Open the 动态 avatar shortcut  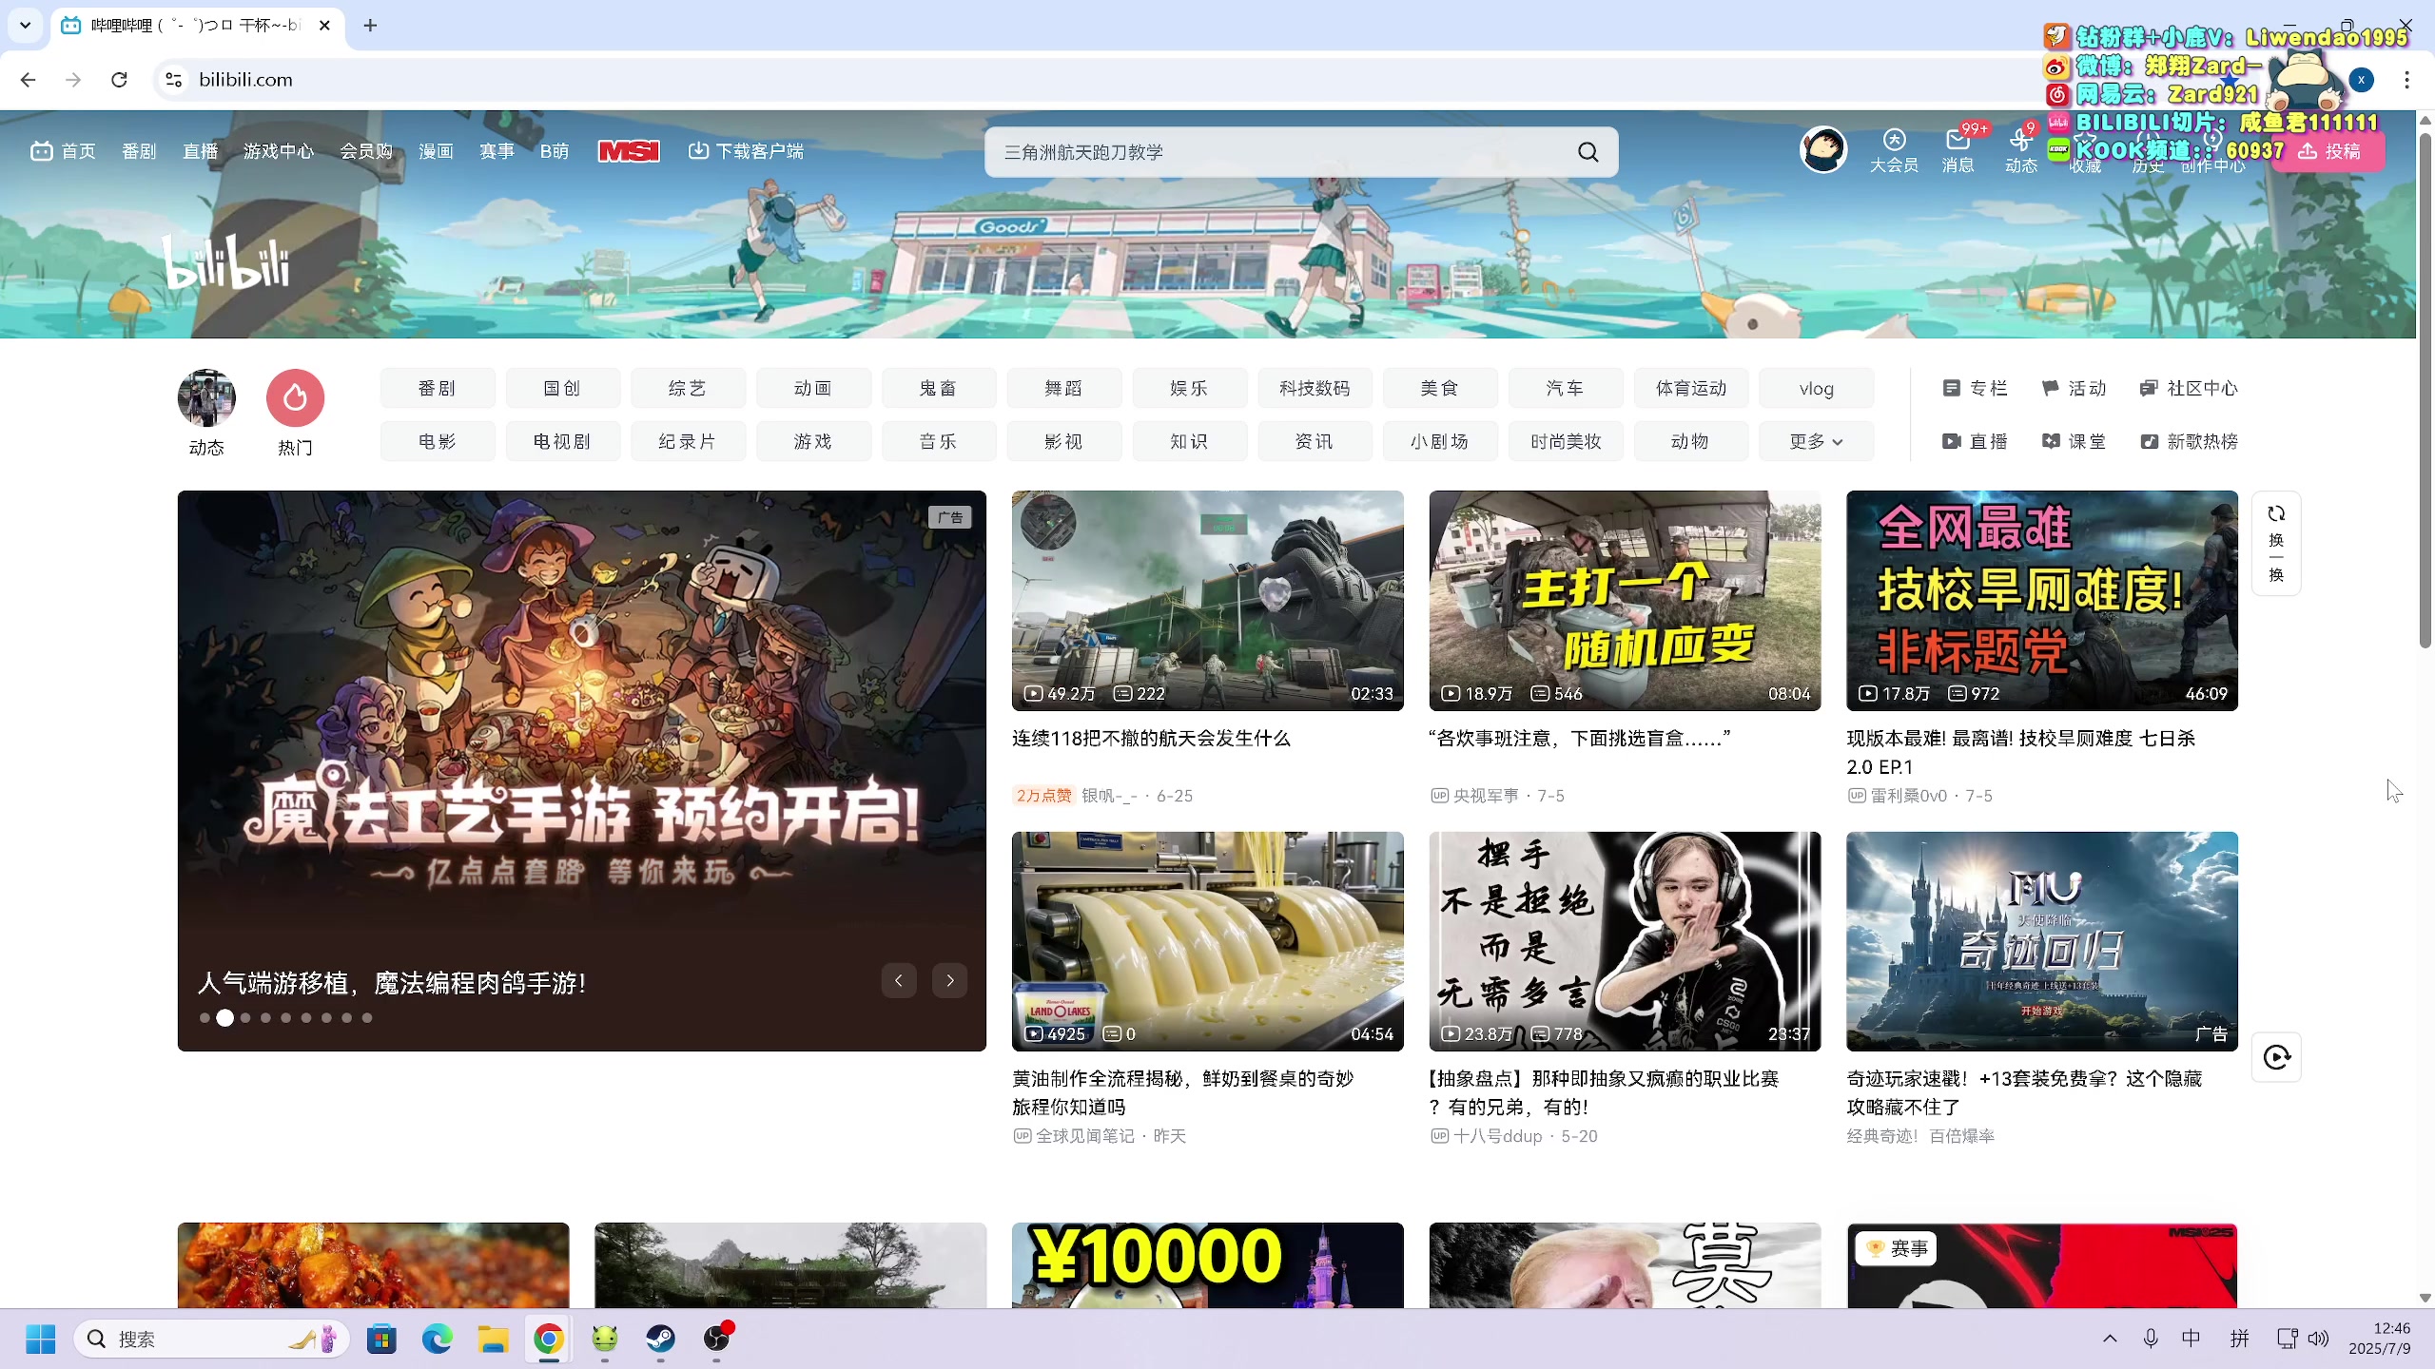206,397
